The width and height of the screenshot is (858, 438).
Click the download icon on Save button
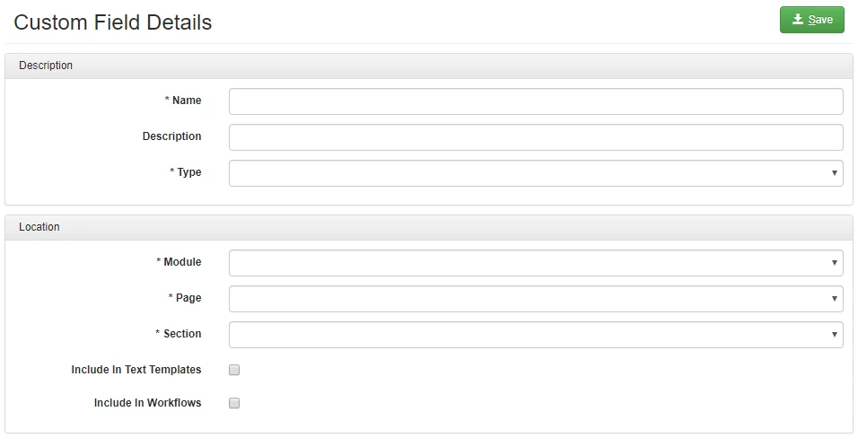point(798,19)
